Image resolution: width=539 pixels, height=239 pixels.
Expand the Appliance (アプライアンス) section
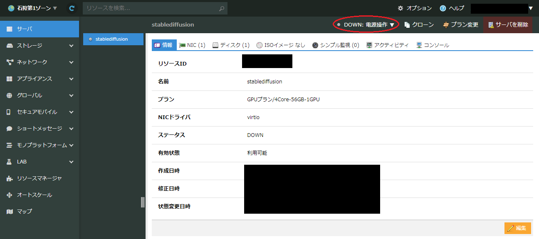[39, 79]
